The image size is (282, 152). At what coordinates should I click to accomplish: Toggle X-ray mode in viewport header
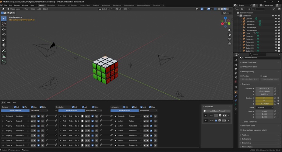pyautogui.click(x=215, y=9)
